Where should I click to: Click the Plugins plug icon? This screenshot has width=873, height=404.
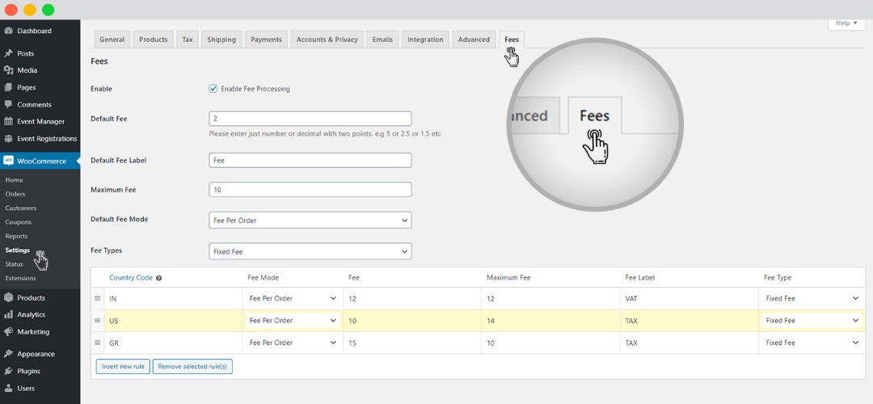click(x=8, y=371)
